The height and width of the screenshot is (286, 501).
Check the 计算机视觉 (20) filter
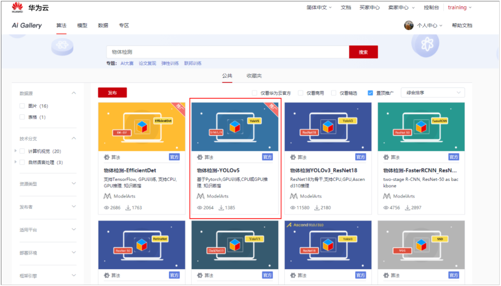pos(22,151)
